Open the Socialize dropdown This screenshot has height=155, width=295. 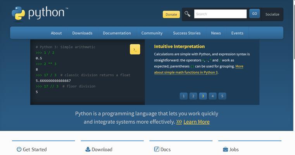point(272,14)
